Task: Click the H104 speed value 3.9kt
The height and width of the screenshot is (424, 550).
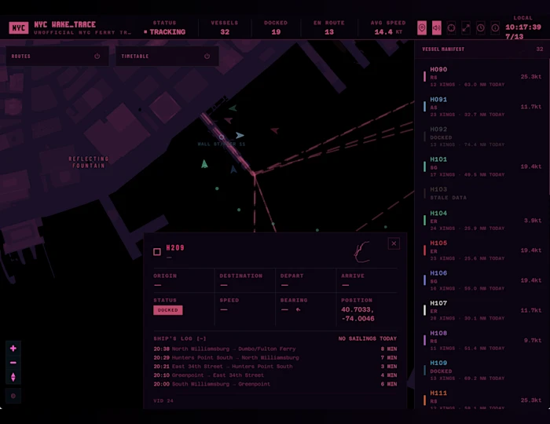Action: pos(533,221)
